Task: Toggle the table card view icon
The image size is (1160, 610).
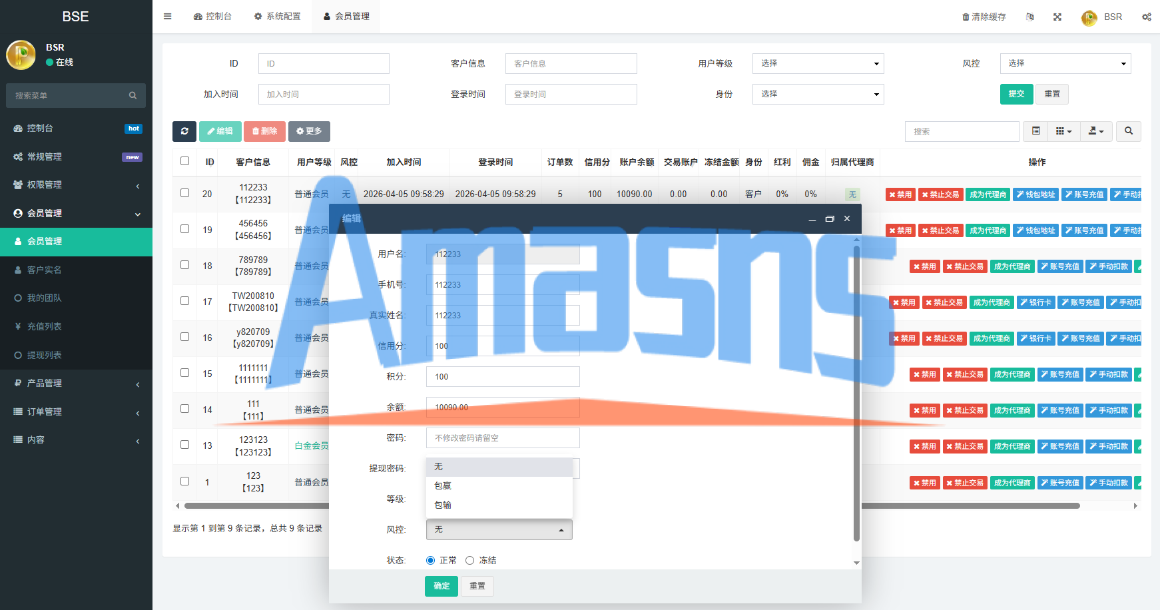Action: pyautogui.click(x=1035, y=131)
